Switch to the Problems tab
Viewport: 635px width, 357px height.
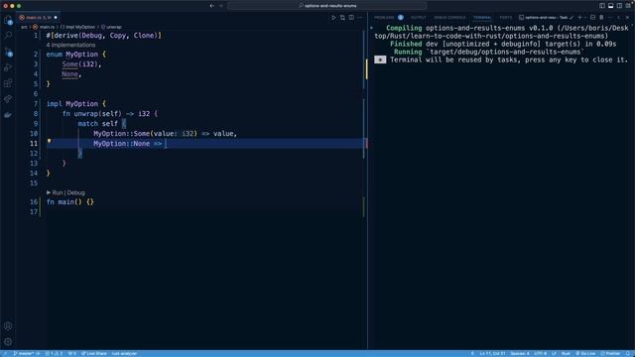384,18
